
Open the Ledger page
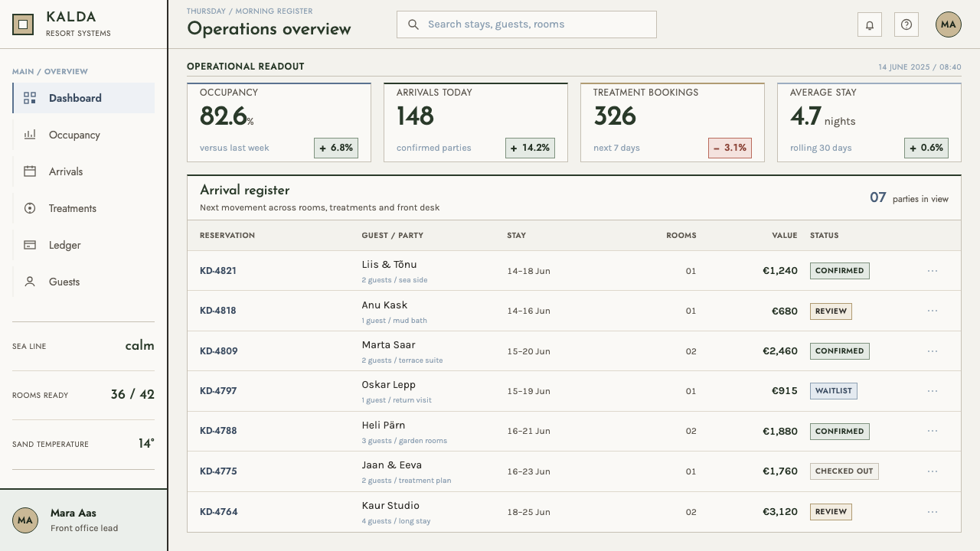(x=83, y=245)
